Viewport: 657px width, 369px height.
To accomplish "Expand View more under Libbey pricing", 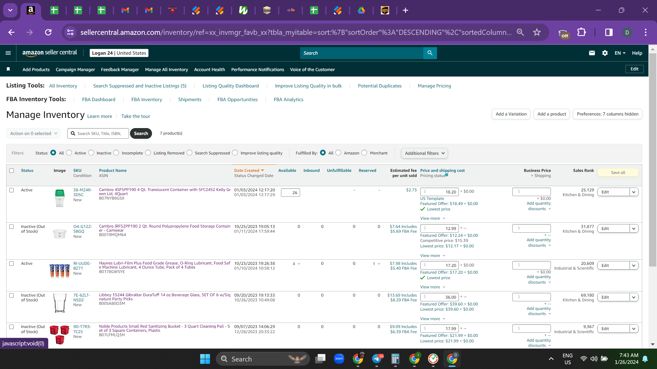I will 433,319.
